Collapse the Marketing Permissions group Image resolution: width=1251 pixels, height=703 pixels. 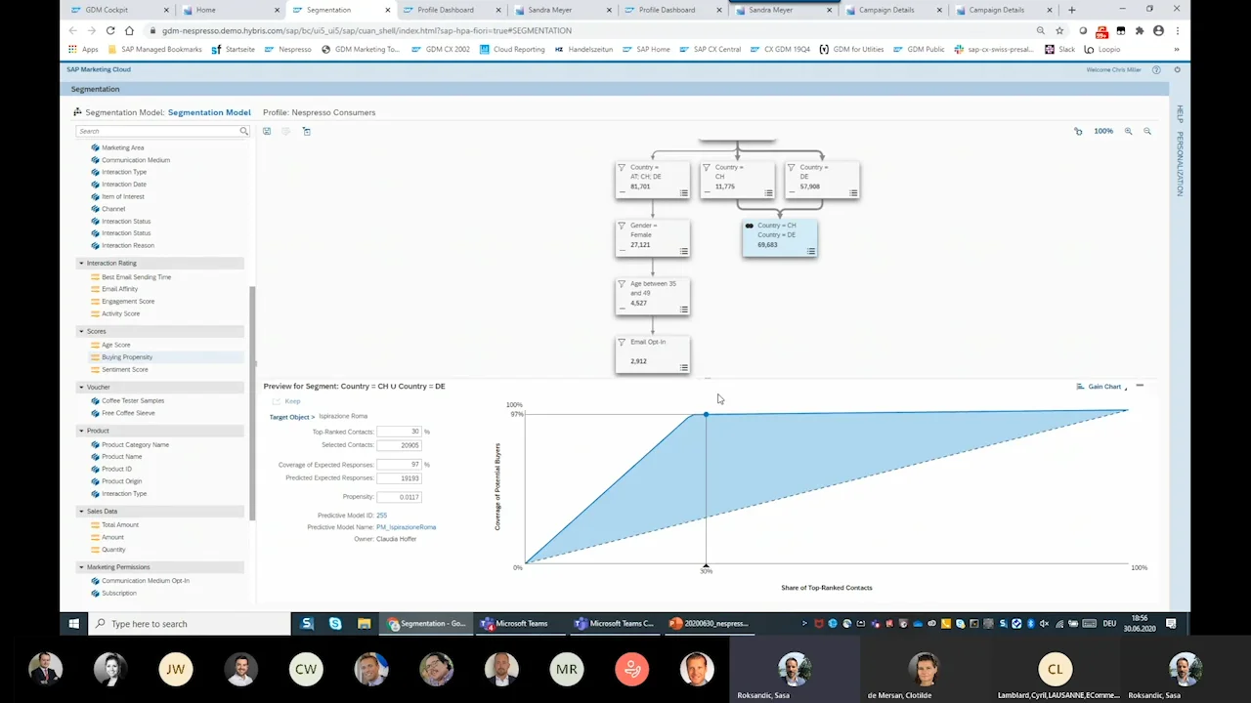click(81, 567)
